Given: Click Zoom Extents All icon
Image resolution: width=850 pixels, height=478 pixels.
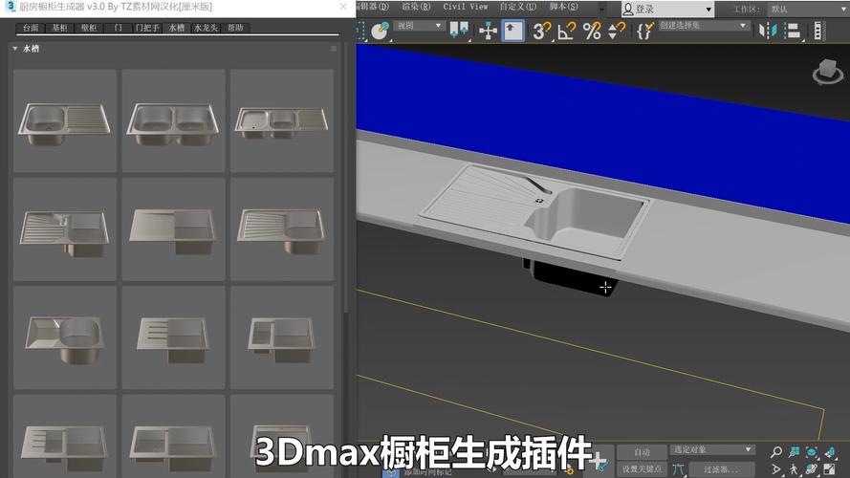Looking at the screenshot, I should coord(830,451).
